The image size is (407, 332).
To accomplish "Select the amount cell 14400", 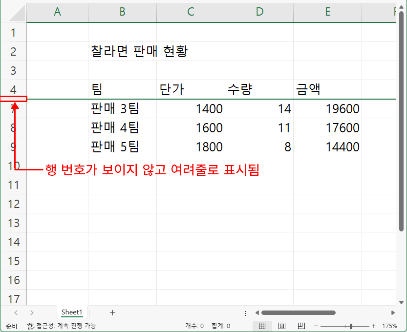I will click(x=327, y=146).
